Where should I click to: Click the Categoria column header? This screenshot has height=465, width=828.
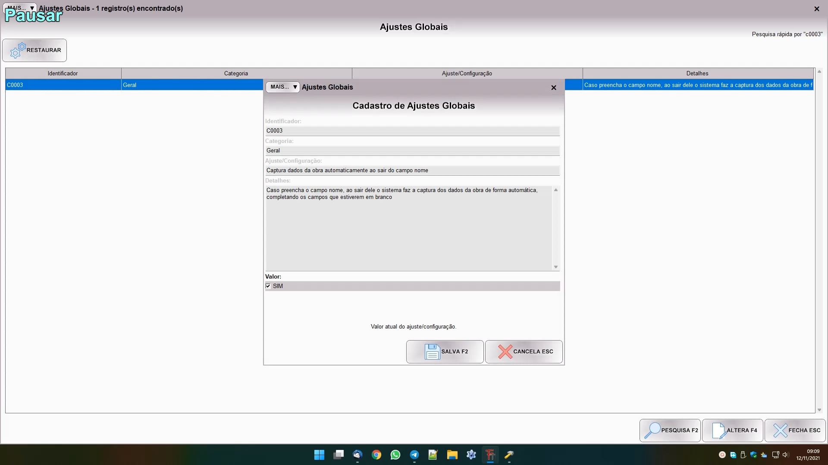236,73
